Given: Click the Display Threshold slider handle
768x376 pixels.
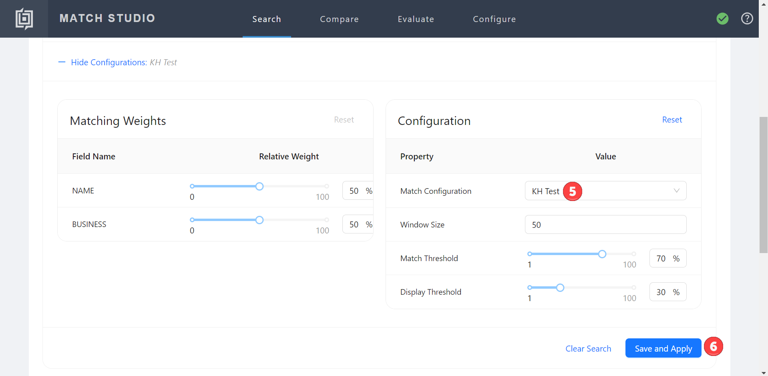Looking at the screenshot, I should (x=560, y=288).
